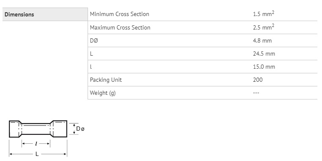The width and height of the screenshot is (322, 161).
Task: Click the weight dashes placeholder value
Action: coord(256,93)
